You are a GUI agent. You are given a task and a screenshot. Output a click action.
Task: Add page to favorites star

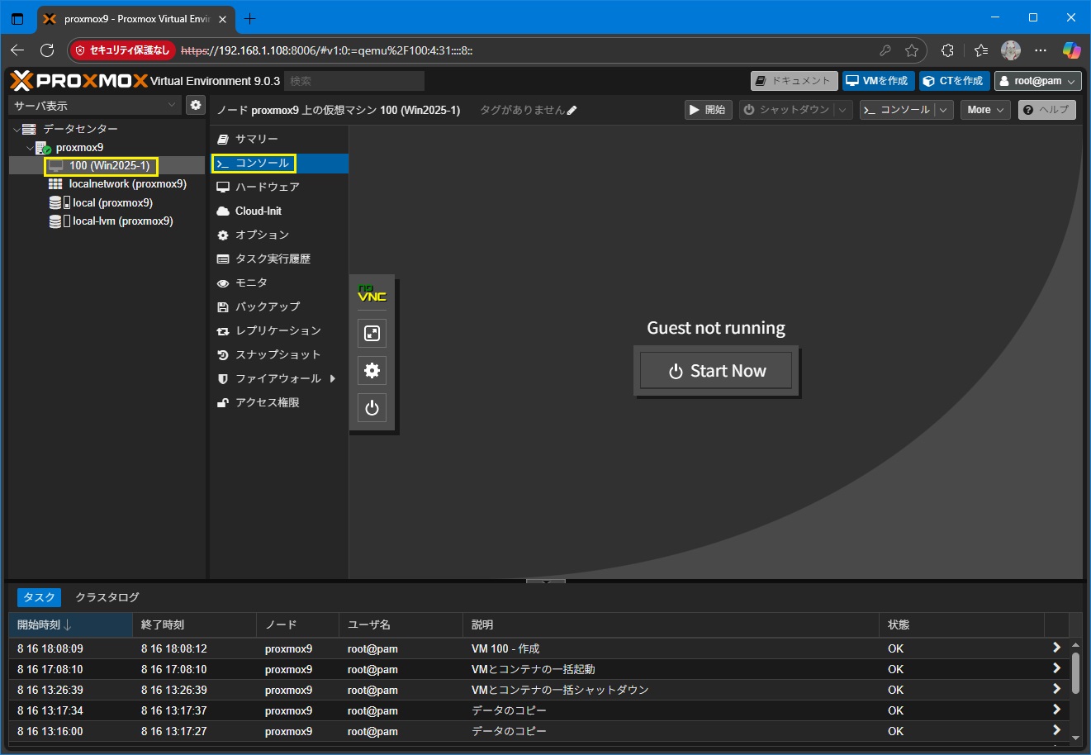tap(911, 50)
